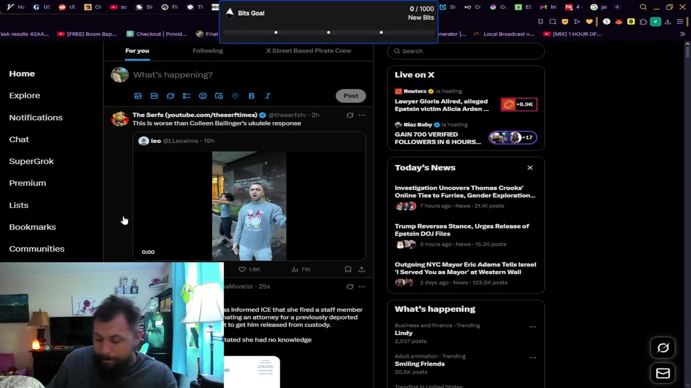Open more options on the Morello post

pyautogui.click(x=362, y=286)
